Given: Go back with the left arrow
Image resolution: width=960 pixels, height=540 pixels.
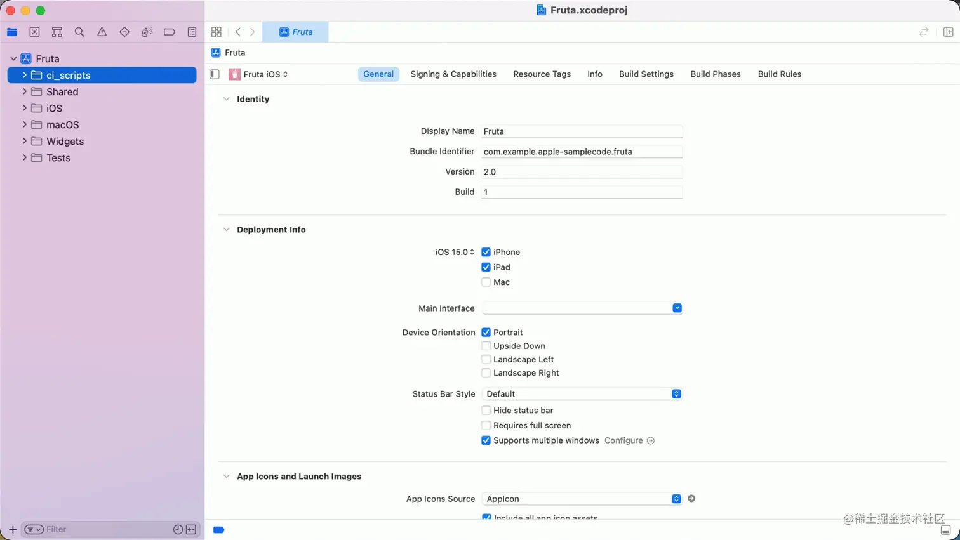Looking at the screenshot, I should [238, 32].
